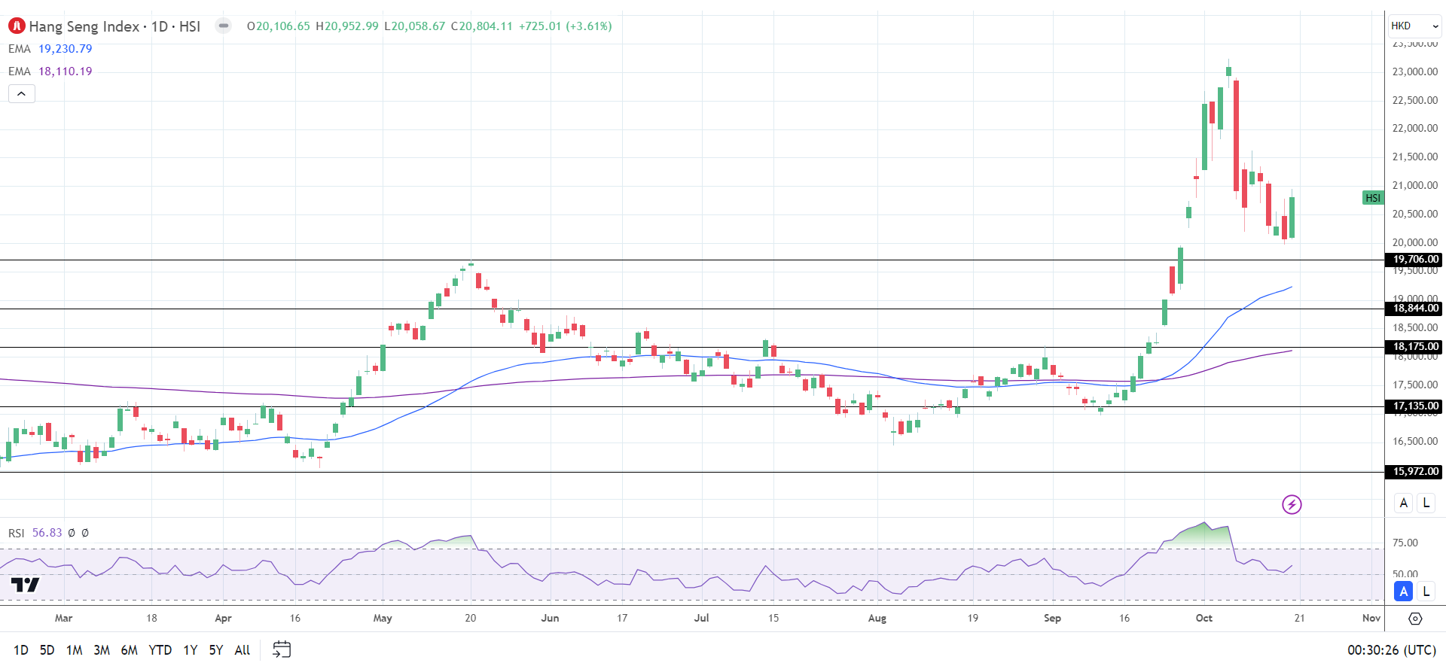
Task: Select the 3M time range
Action: pos(102,649)
